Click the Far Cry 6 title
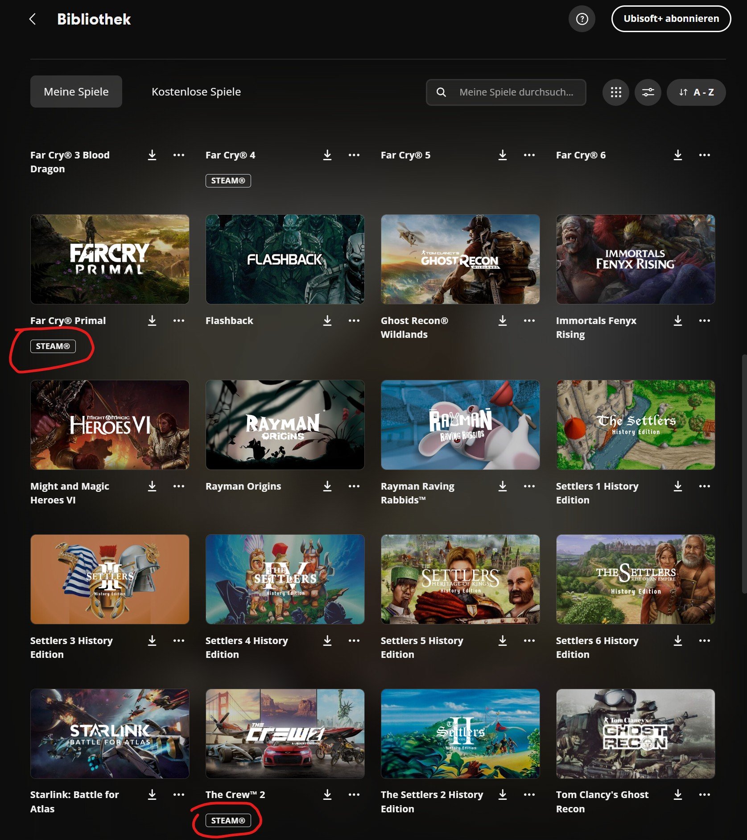 click(581, 155)
